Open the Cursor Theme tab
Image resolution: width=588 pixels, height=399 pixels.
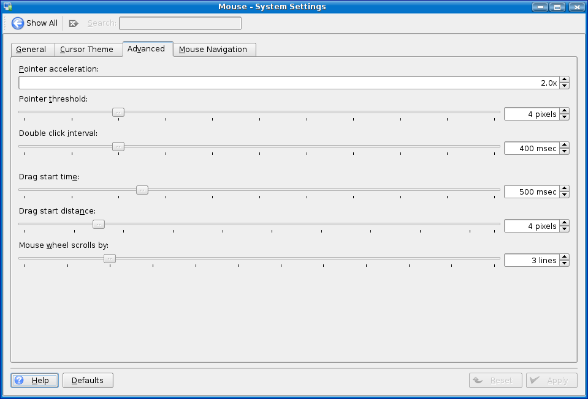(86, 50)
